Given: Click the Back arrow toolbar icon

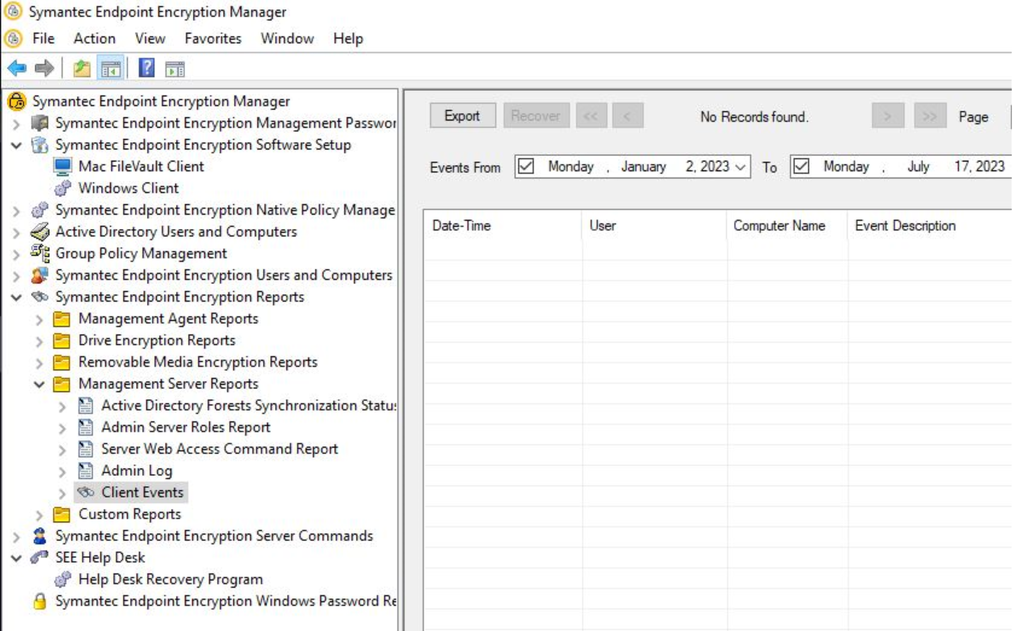Looking at the screenshot, I should [x=17, y=68].
